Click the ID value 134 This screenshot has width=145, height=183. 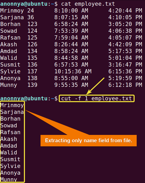32,51
